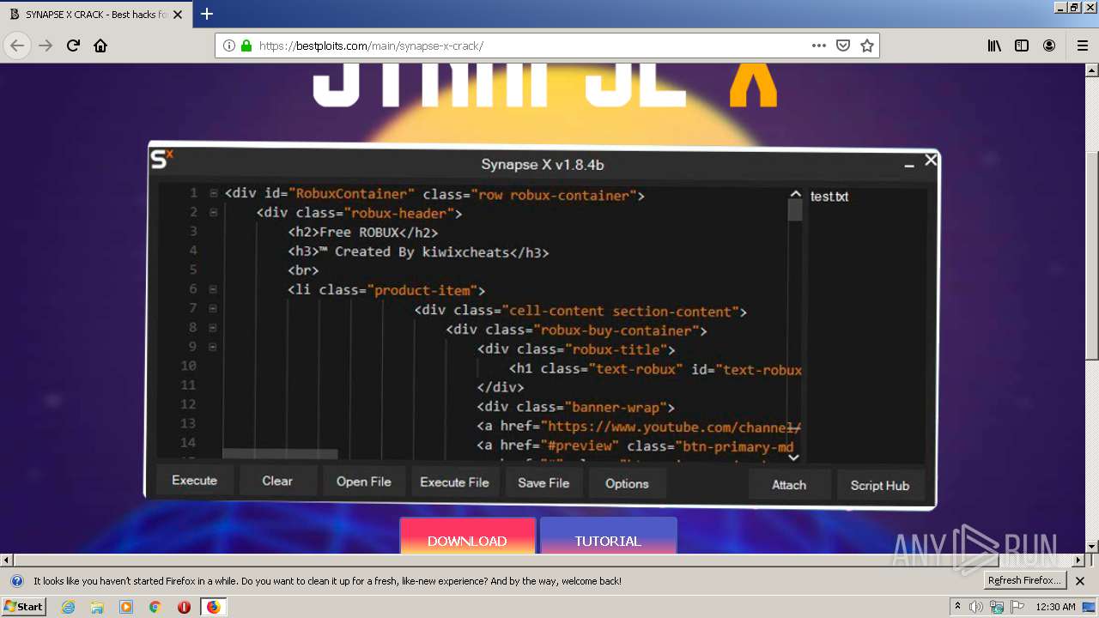Click Execute File button
This screenshot has height=618, width=1099.
pos(454,482)
